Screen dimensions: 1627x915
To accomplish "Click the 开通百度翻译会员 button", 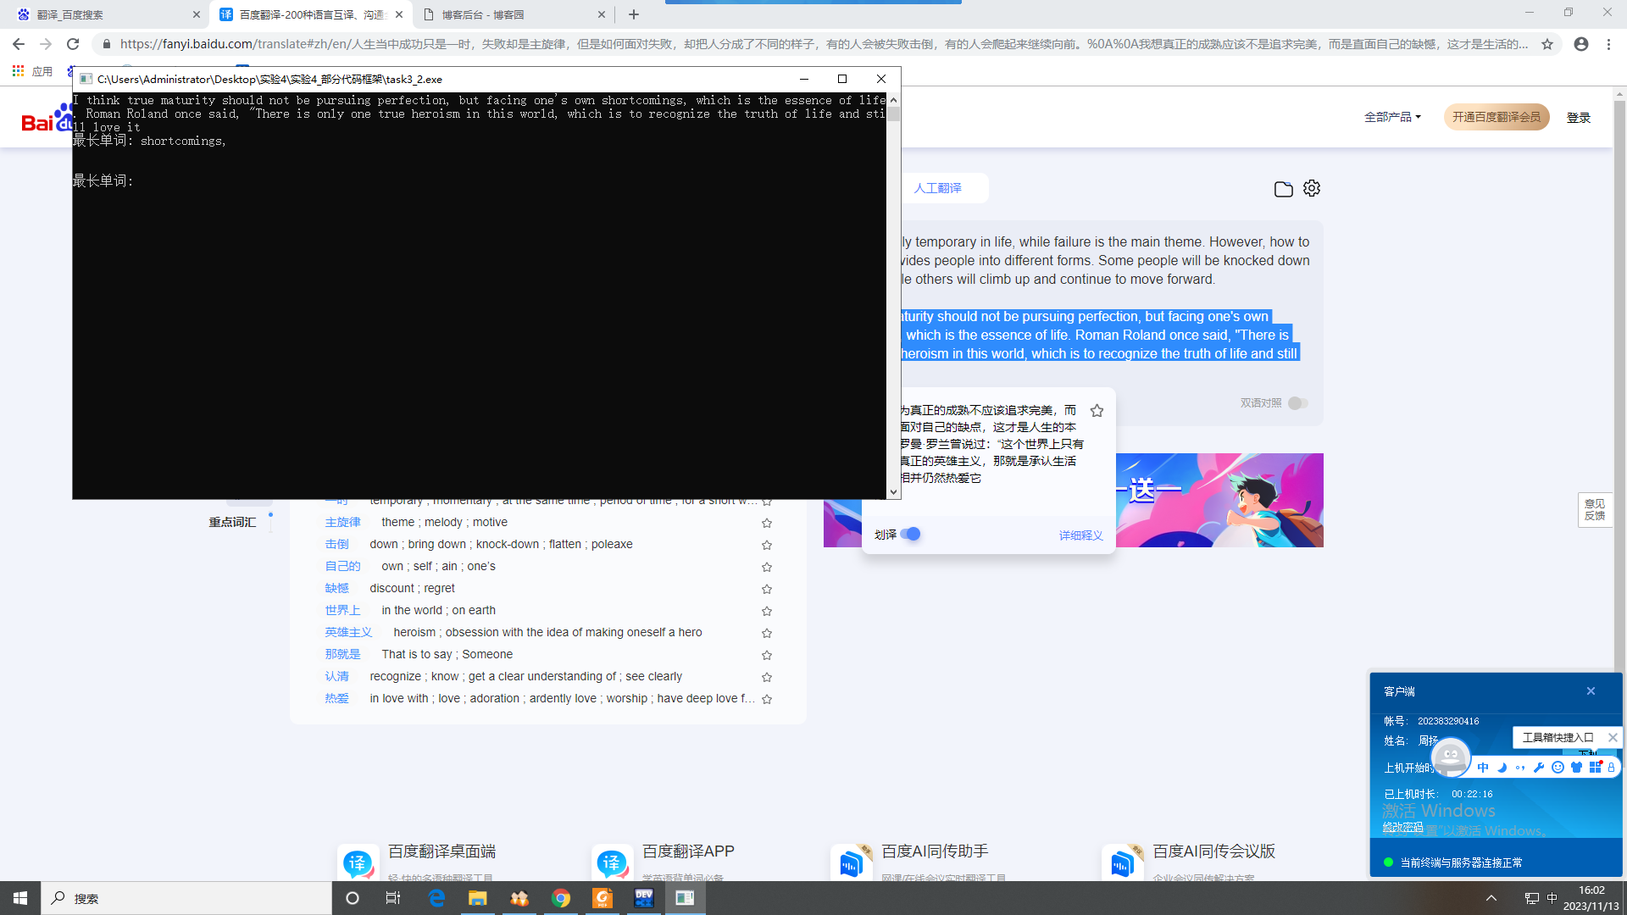I will tap(1496, 117).
